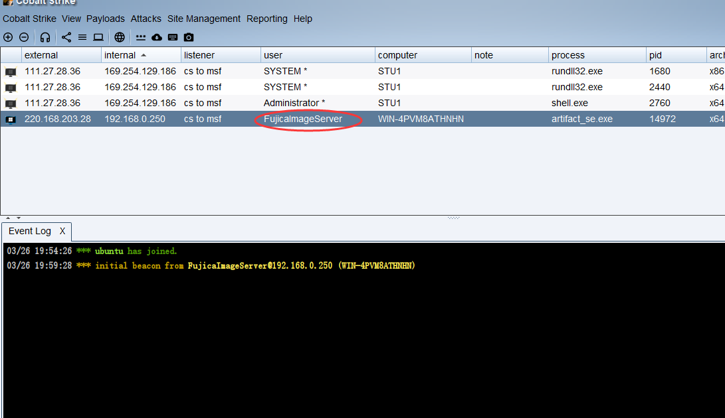
Task: Open the Attacks menu
Action: [146, 19]
